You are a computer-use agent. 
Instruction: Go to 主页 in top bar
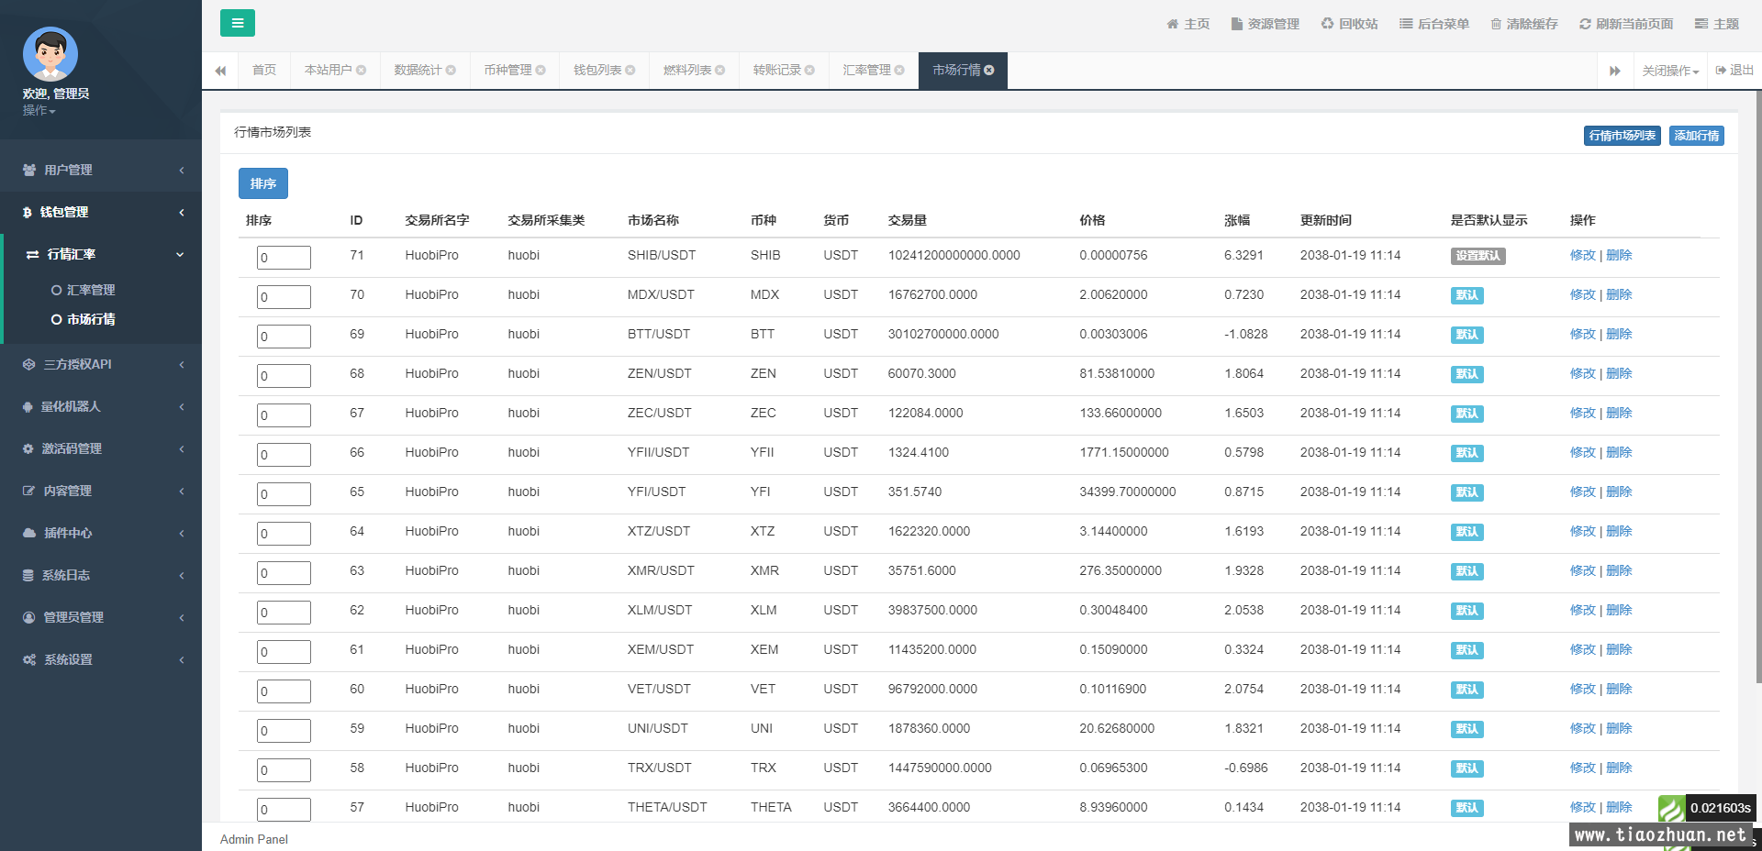pyautogui.click(x=1188, y=24)
